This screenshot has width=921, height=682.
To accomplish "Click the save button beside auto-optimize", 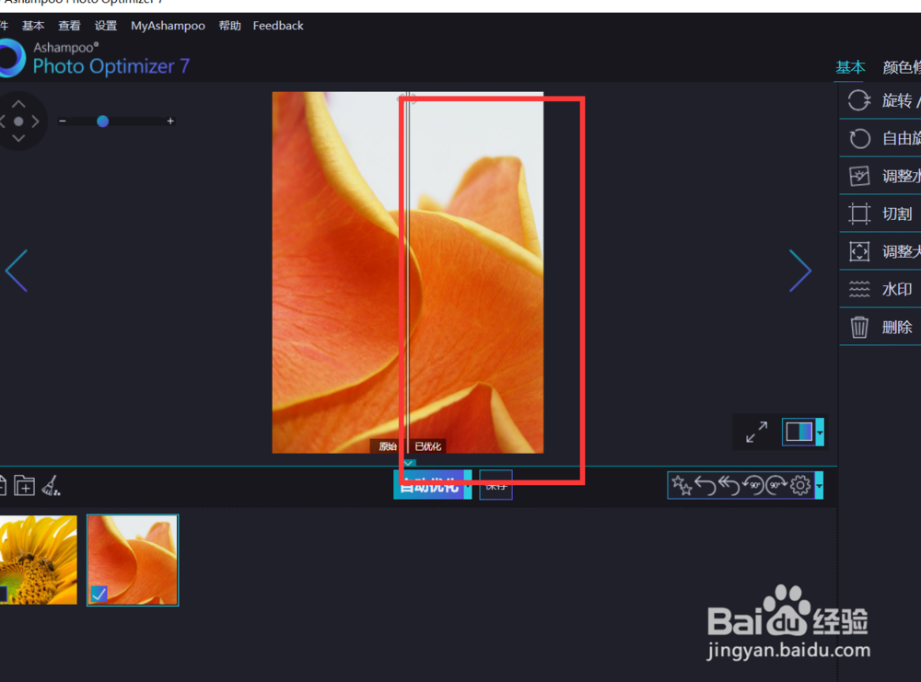I will click(495, 485).
